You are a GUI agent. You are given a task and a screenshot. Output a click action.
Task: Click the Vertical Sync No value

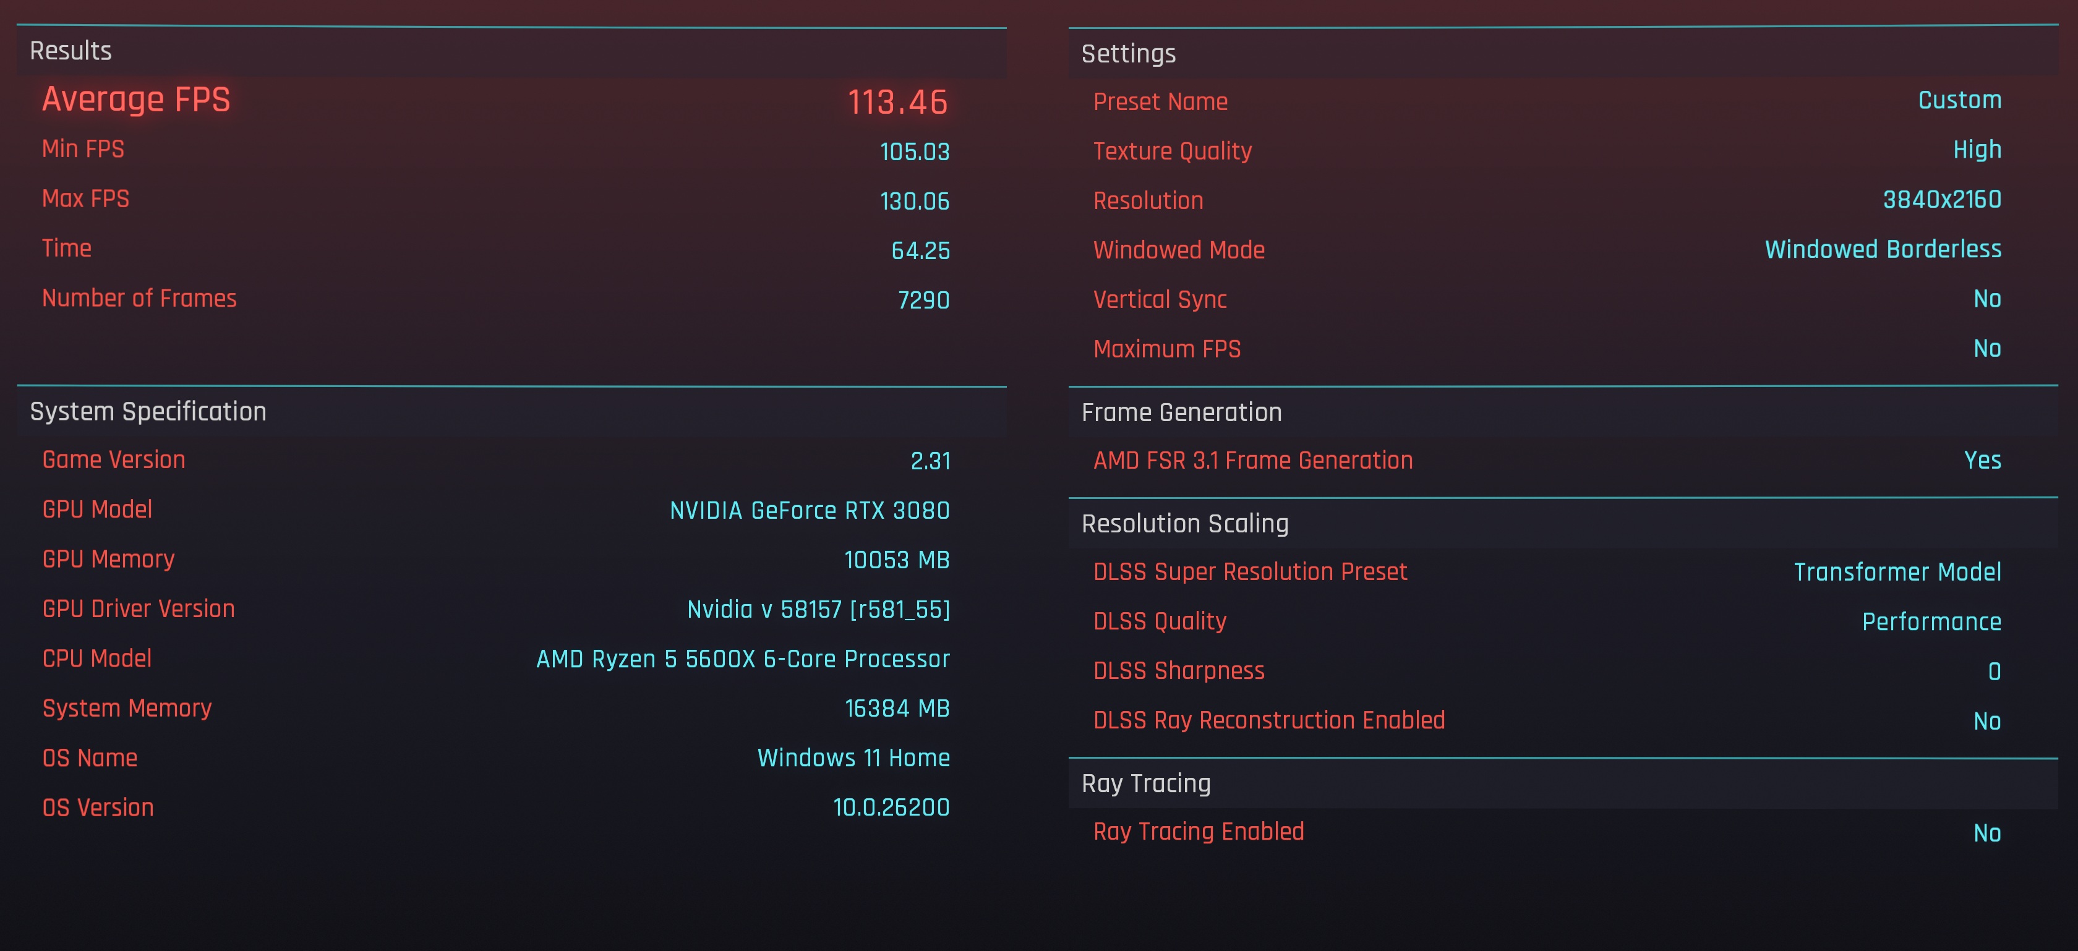1986,299
